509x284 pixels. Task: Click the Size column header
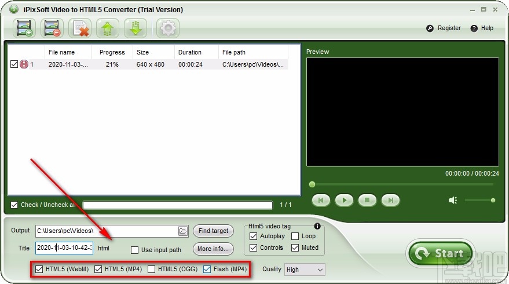point(153,52)
